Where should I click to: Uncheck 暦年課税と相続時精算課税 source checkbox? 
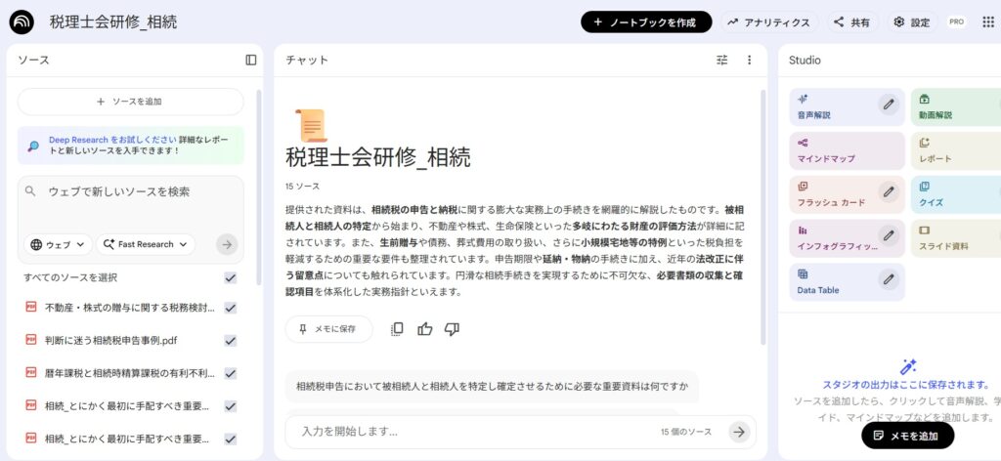point(231,373)
